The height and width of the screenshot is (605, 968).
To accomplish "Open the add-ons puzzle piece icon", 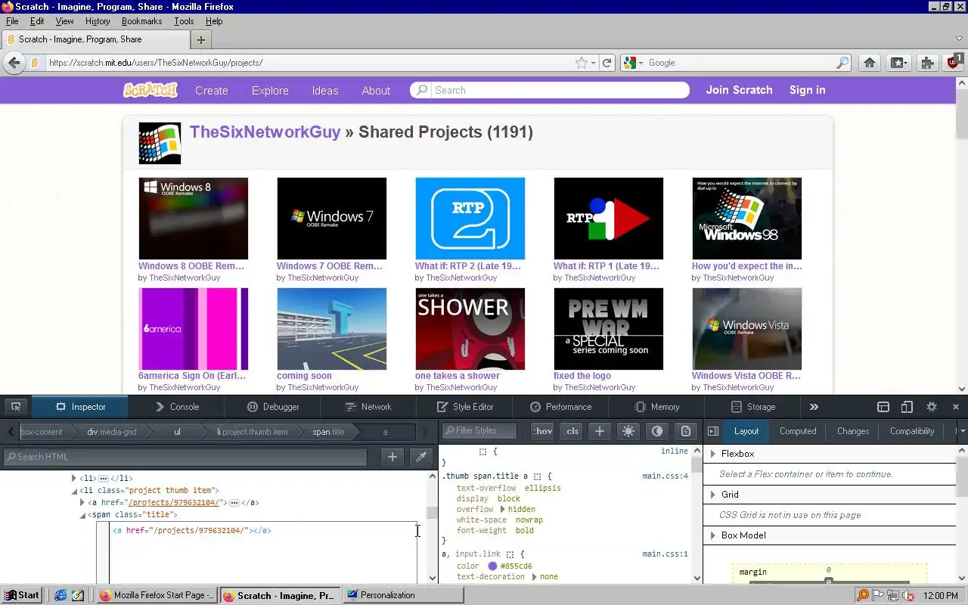I will pyautogui.click(x=927, y=63).
